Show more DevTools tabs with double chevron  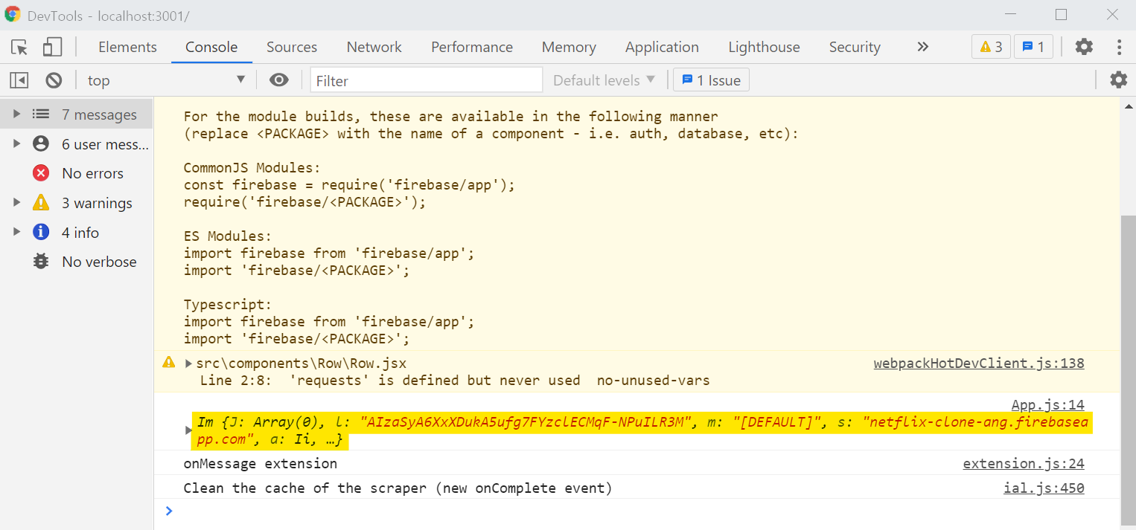pos(923,47)
